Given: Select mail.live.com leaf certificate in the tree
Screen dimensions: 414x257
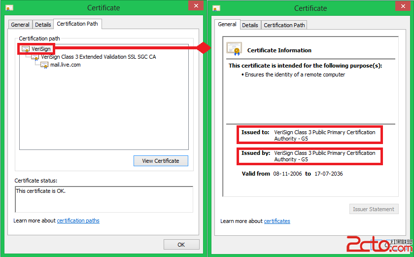Looking at the screenshot, I should click(x=66, y=65).
